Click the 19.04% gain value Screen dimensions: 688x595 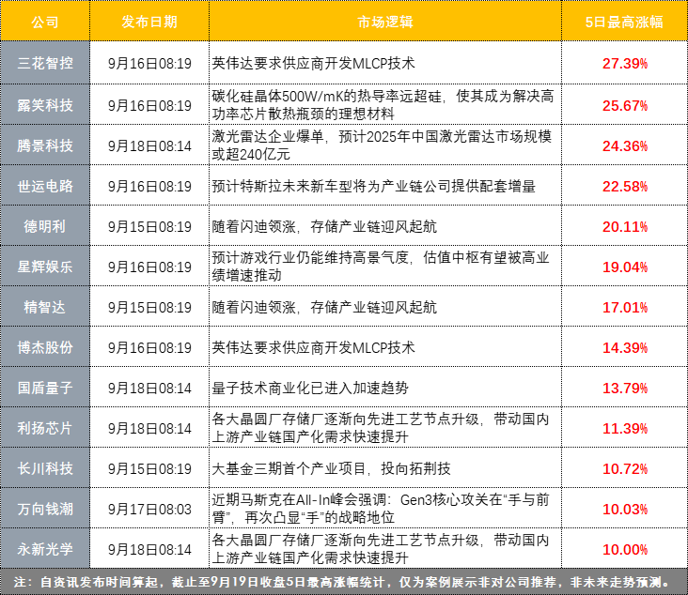625,267
